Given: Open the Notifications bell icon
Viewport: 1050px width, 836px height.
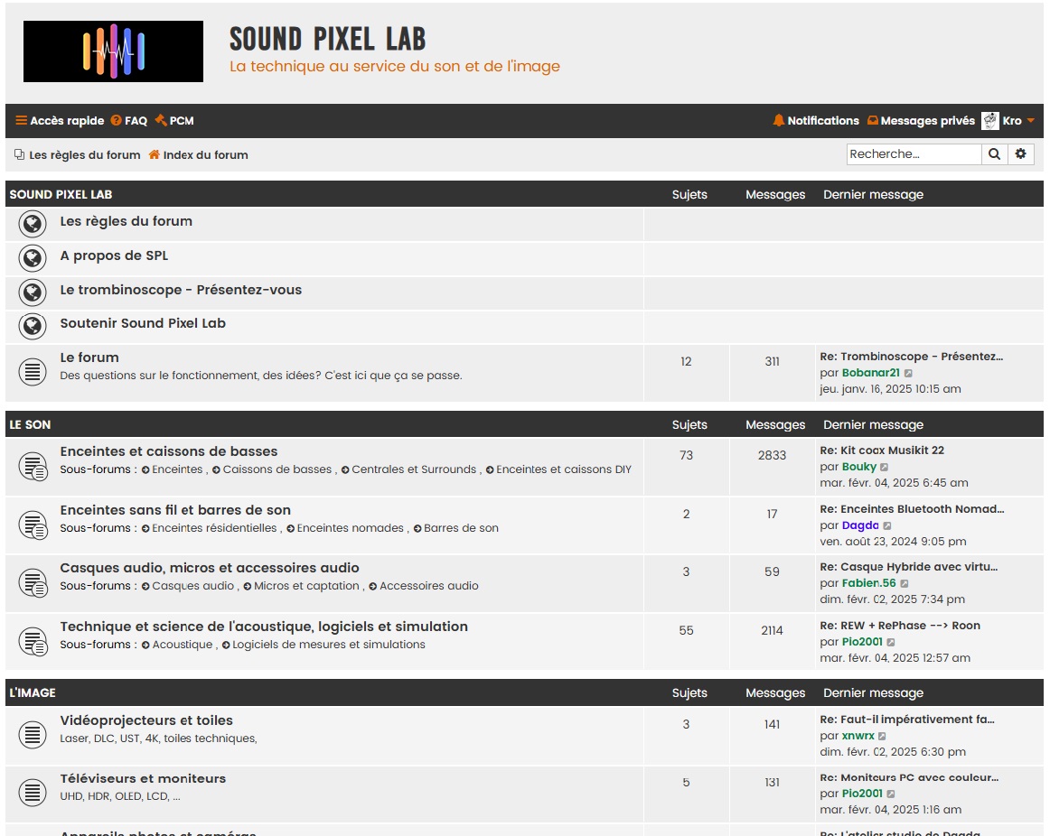Looking at the screenshot, I should pos(778,120).
